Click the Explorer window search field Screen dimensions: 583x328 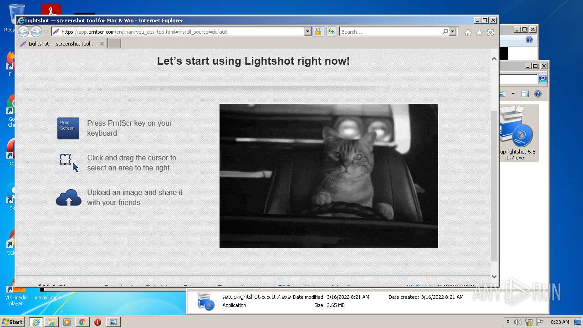519,79
